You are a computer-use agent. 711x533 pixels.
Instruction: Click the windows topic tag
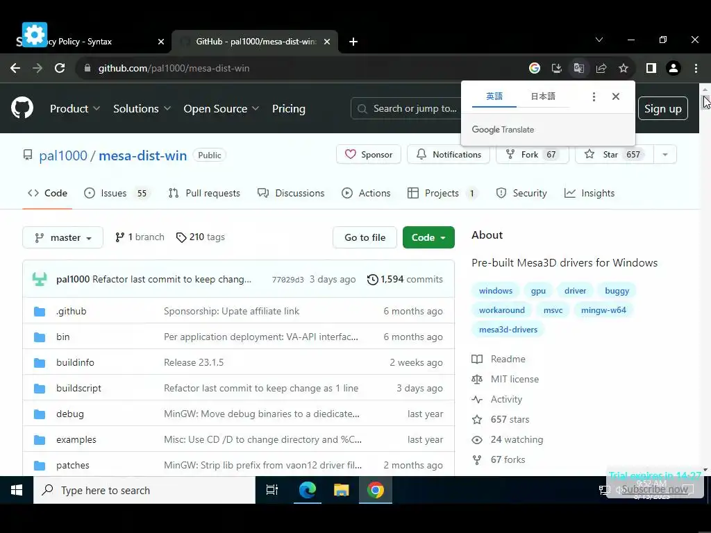496,291
